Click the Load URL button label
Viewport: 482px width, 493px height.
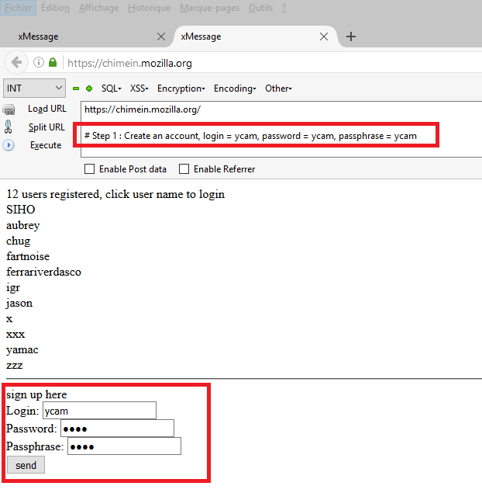pos(47,109)
